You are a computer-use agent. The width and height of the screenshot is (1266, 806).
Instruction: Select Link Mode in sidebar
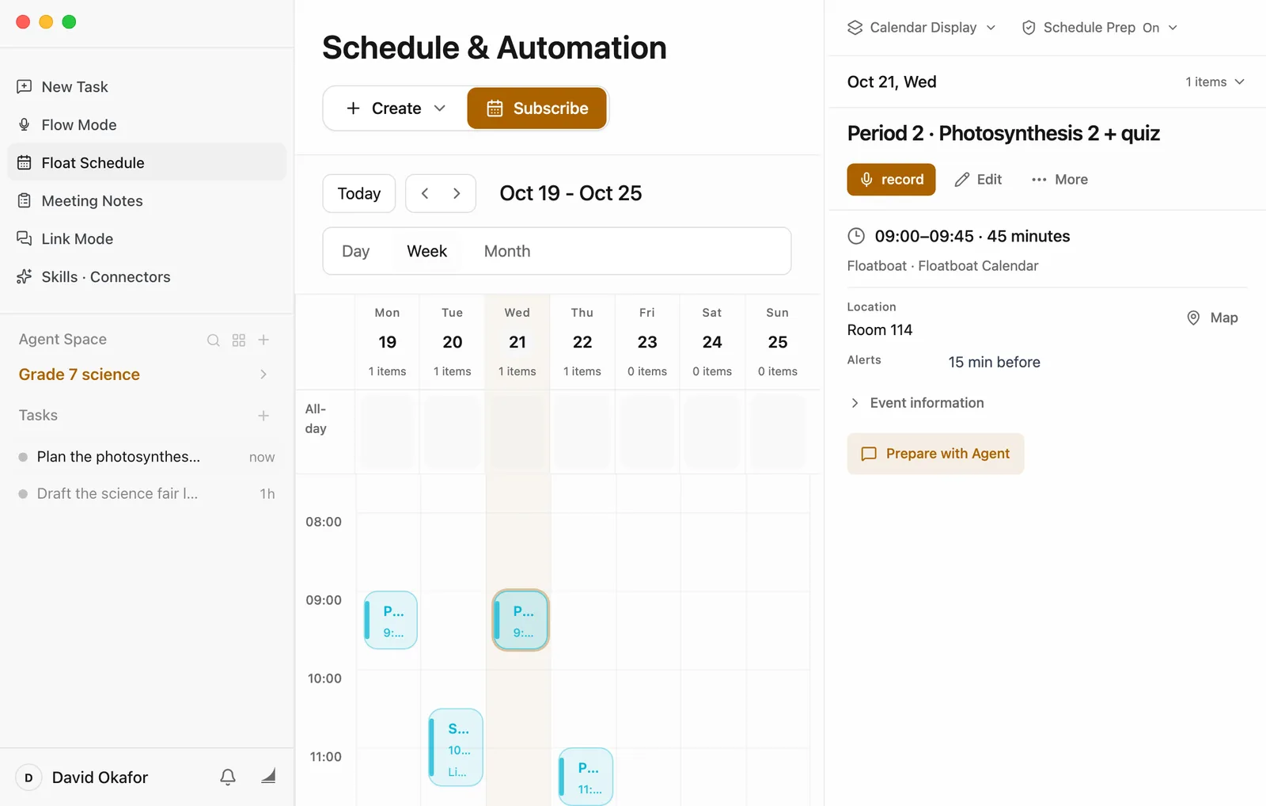pos(146,239)
